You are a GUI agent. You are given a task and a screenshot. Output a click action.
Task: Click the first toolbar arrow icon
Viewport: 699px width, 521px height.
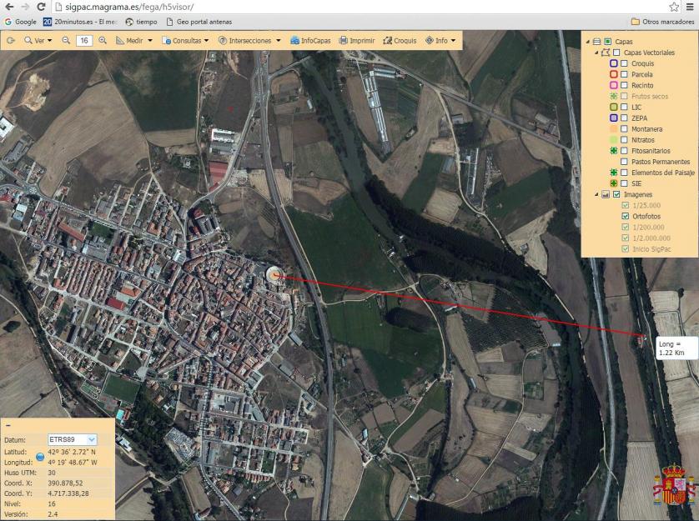pyautogui.click(x=12, y=40)
